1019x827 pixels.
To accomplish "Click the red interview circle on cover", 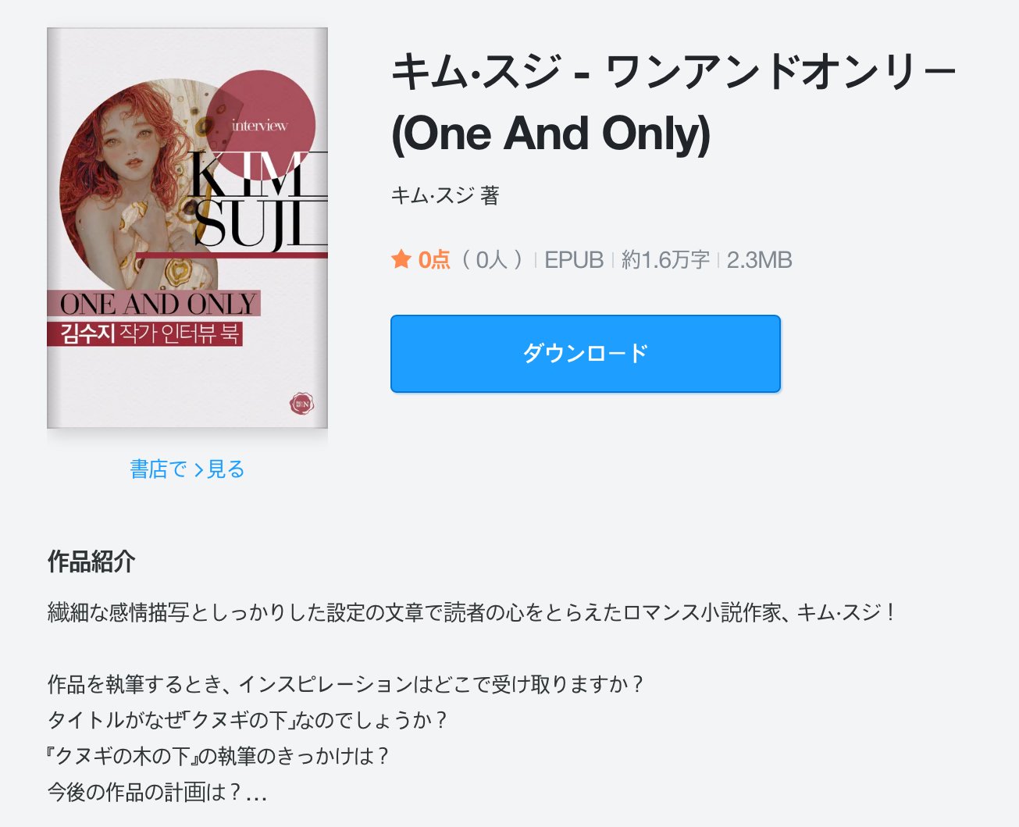I will tap(260, 125).
